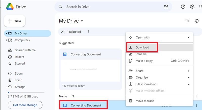Click the search magnifier icon

60,7
